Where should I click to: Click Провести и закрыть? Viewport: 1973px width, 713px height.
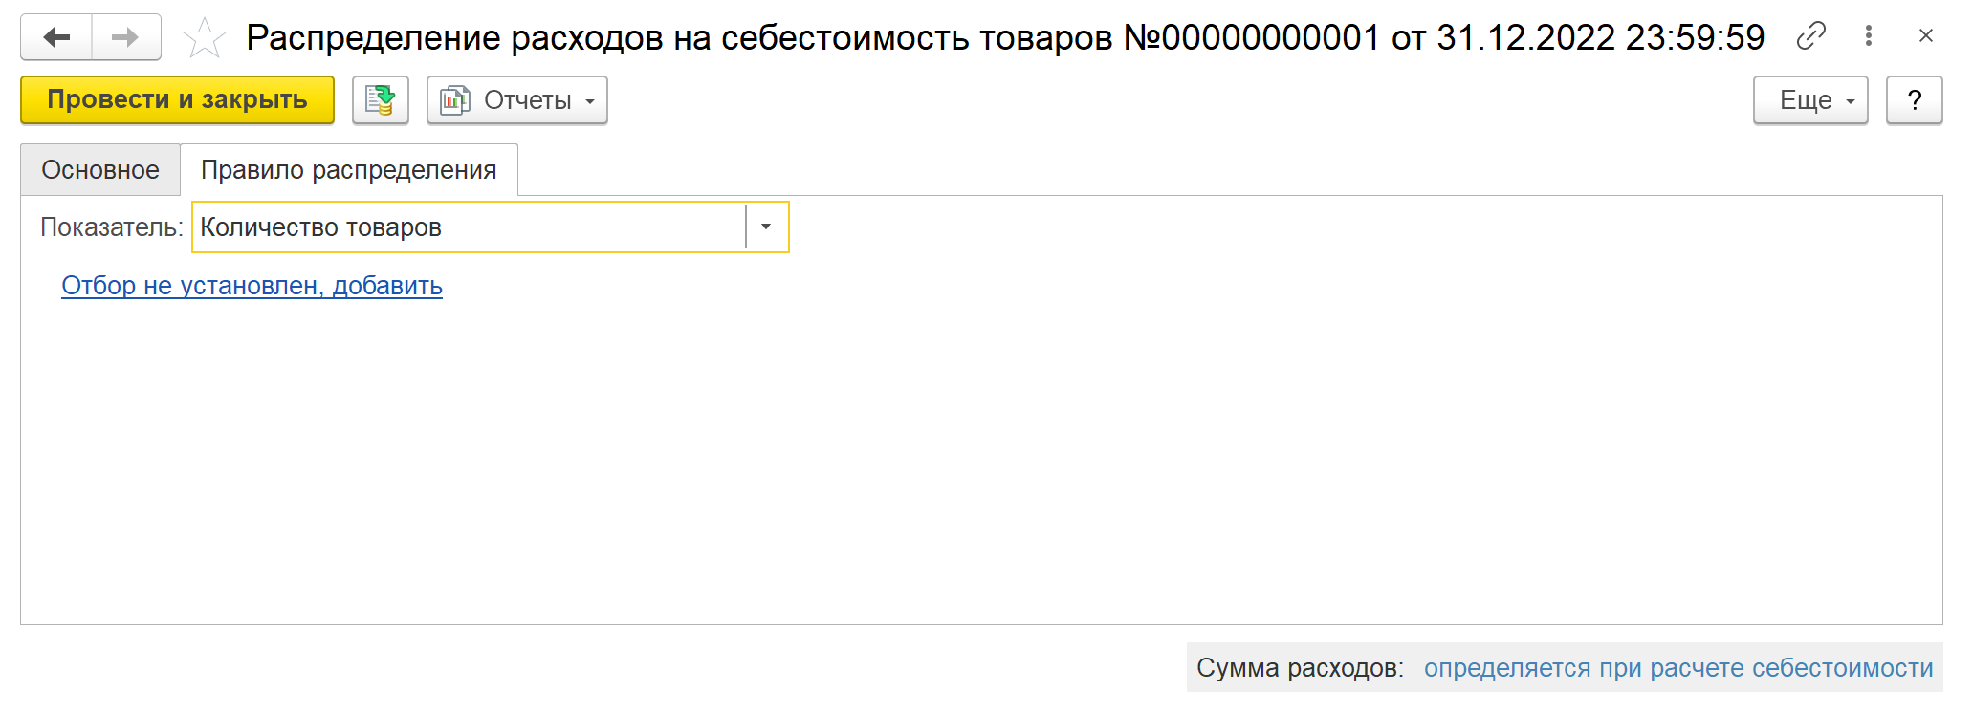[x=178, y=99]
